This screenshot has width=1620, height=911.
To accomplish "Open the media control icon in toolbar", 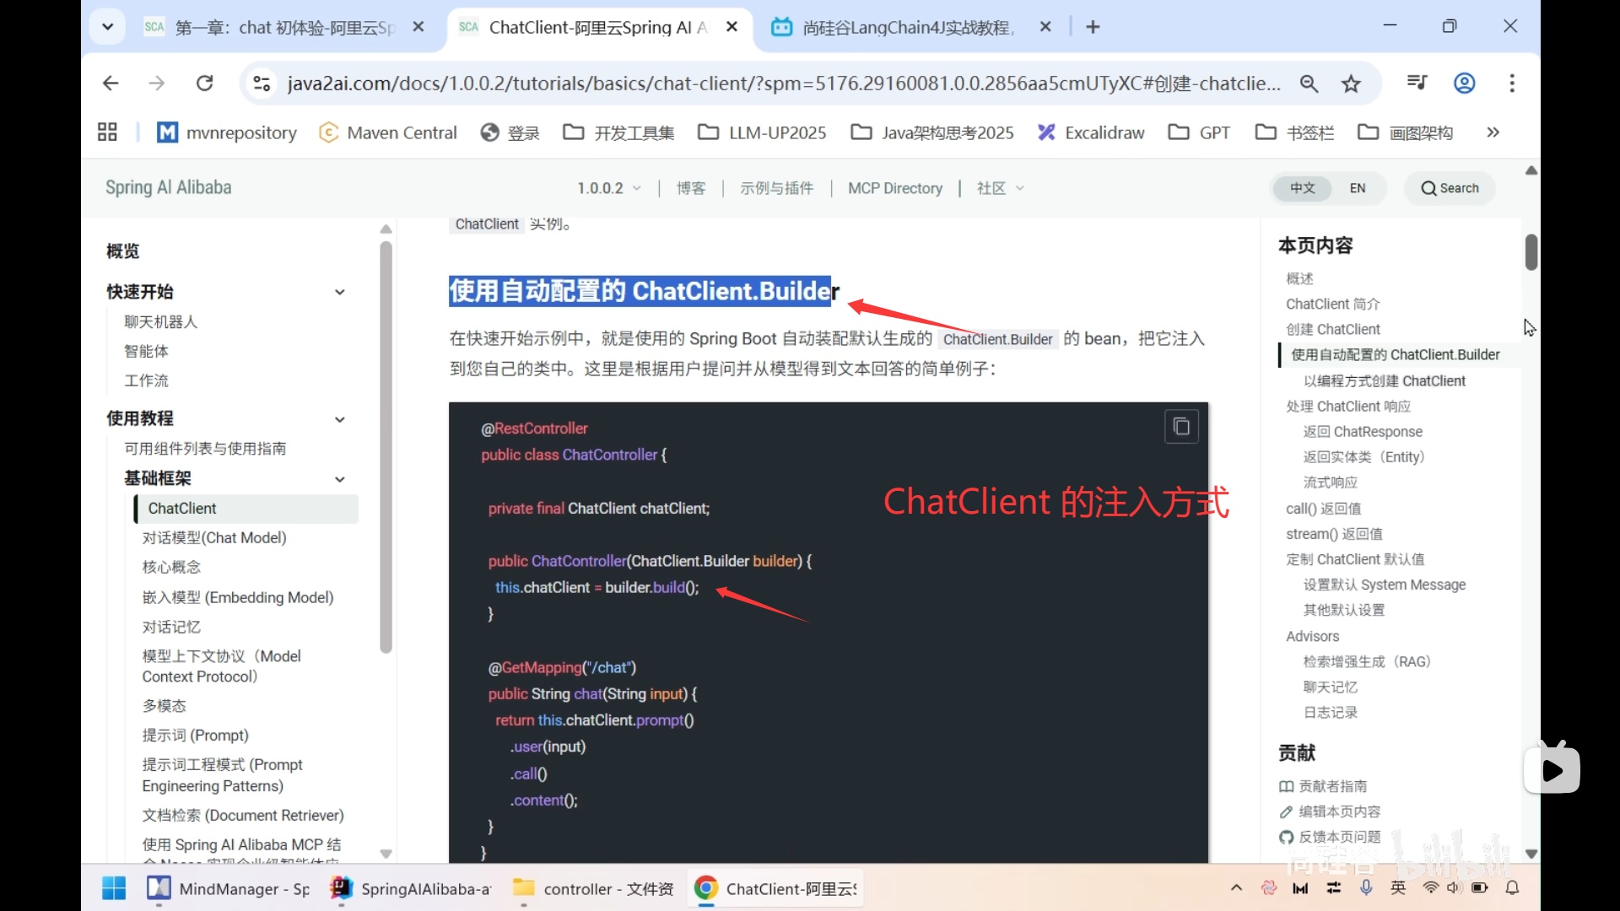I will 1417,83.
